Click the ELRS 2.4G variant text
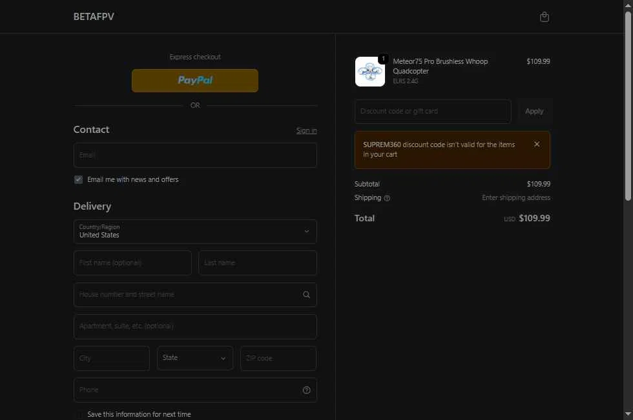This screenshot has height=420, width=633. [x=406, y=81]
